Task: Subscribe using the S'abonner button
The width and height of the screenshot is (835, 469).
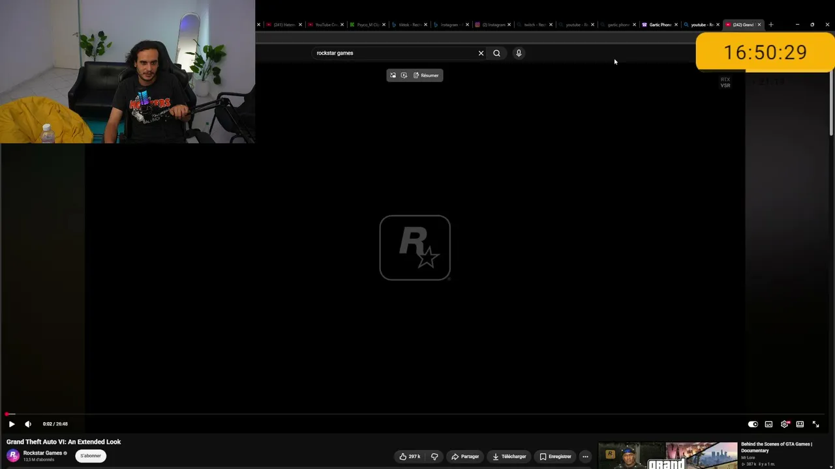Action: click(x=91, y=456)
